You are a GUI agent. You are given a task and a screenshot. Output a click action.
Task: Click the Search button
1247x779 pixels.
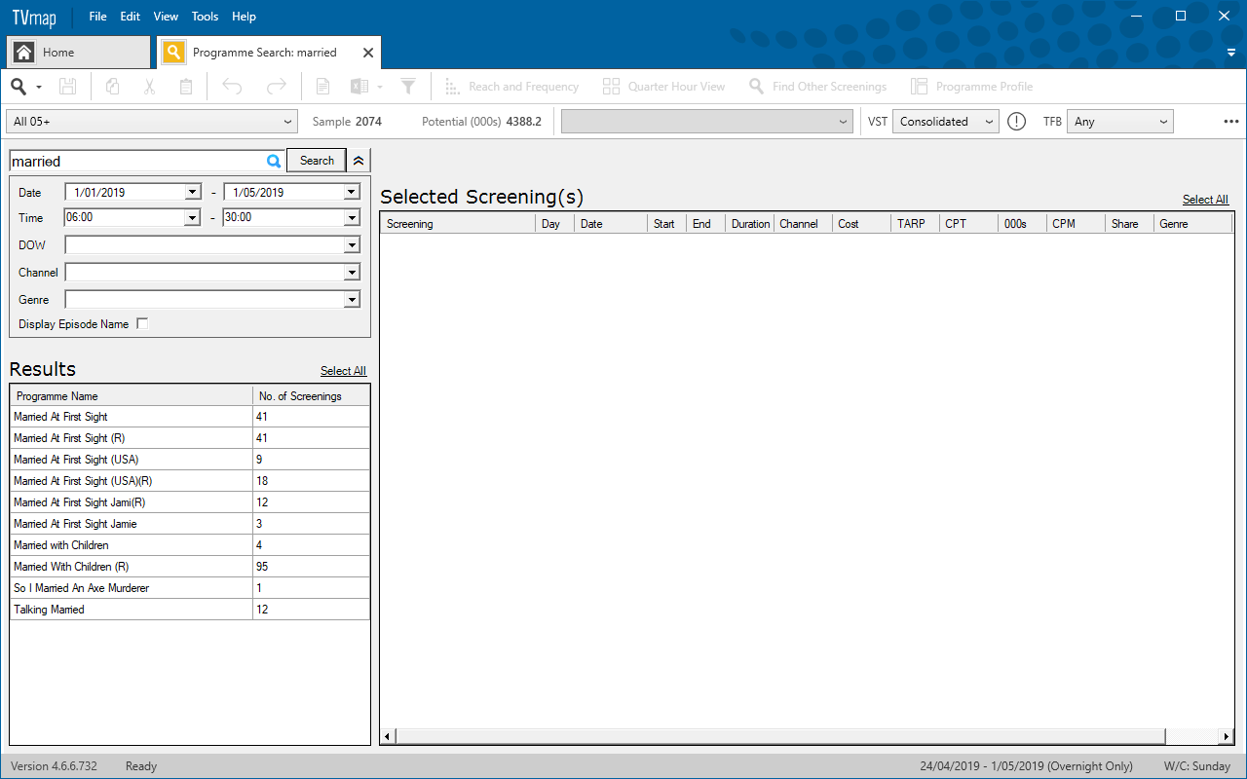coord(317,161)
